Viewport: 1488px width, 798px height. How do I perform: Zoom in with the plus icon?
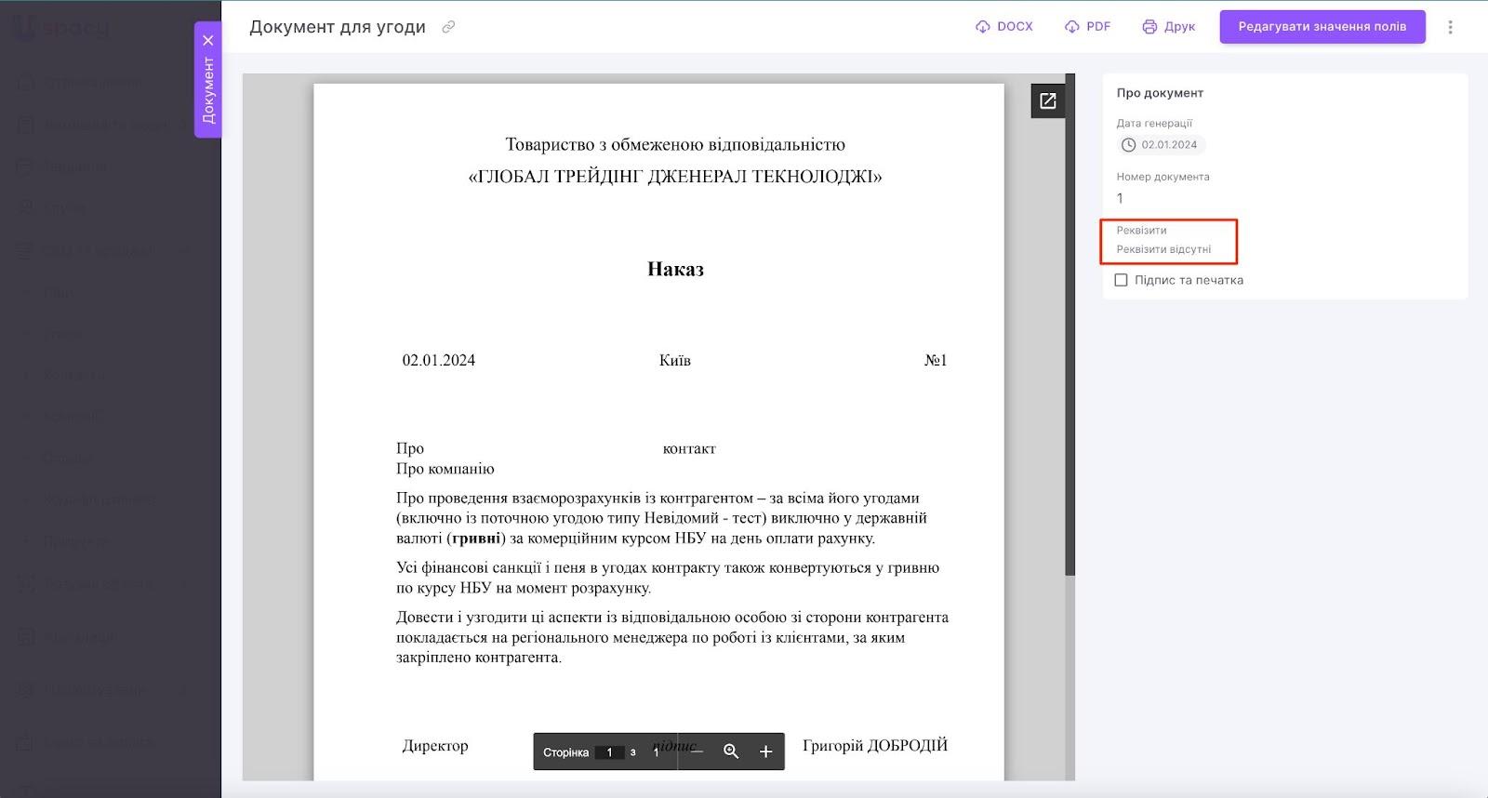(x=765, y=751)
